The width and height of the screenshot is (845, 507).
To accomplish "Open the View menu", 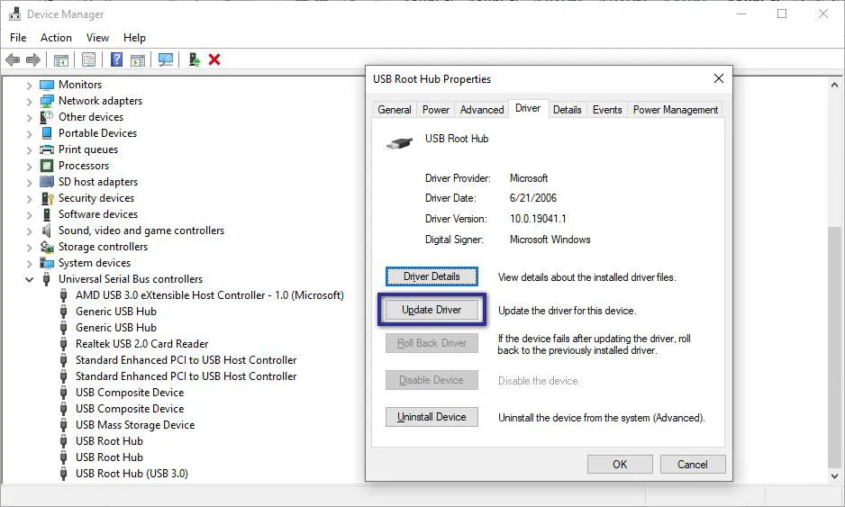I will pyautogui.click(x=97, y=38).
